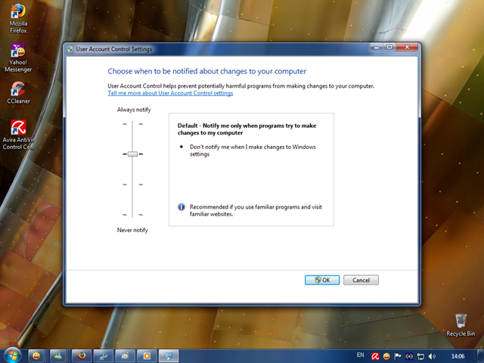Image resolution: width=484 pixels, height=363 pixels.
Task: Open Windows Media Player taskbar button
Action: tap(147, 355)
